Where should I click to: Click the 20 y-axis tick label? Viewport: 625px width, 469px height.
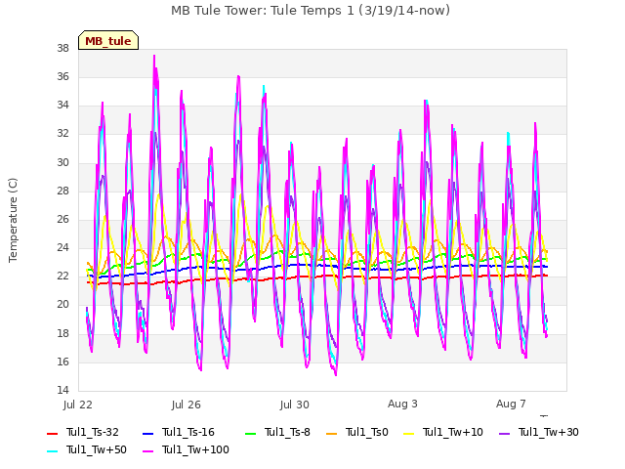62,305
